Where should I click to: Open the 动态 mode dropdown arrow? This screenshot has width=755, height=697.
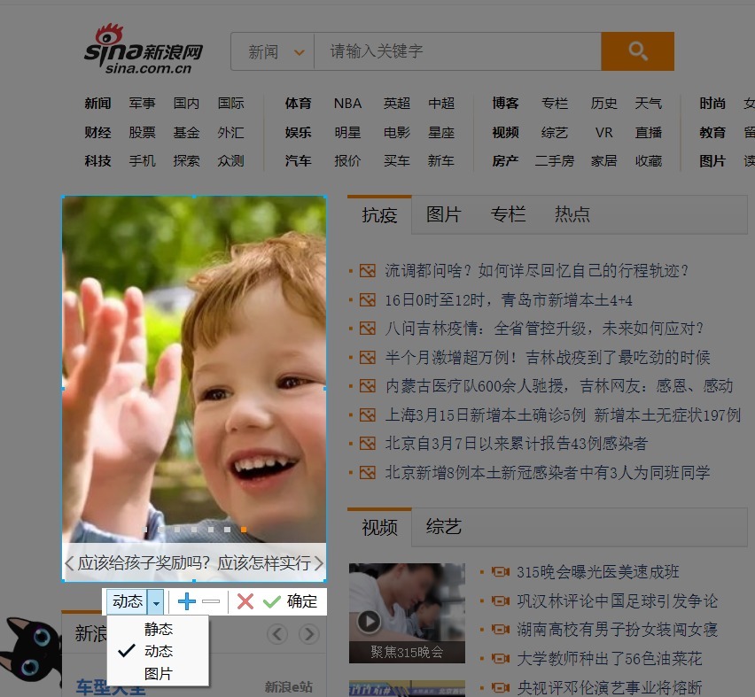(156, 601)
